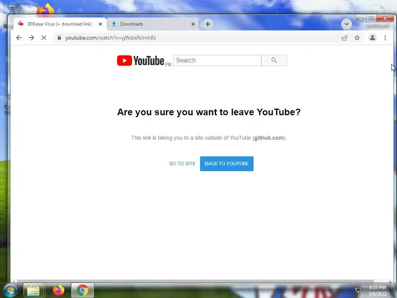Maximize the Chrome window
397x298 pixels.
click(371, 19)
